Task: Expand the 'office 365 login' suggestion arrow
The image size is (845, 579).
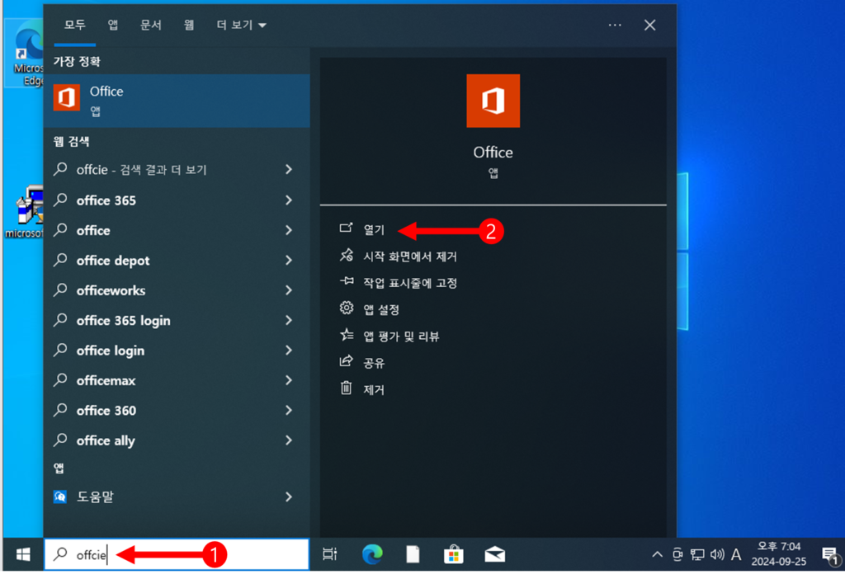Action: [x=289, y=320]
